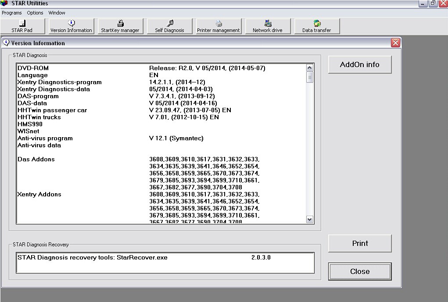Click the STAR Utilities app icon

4,3
